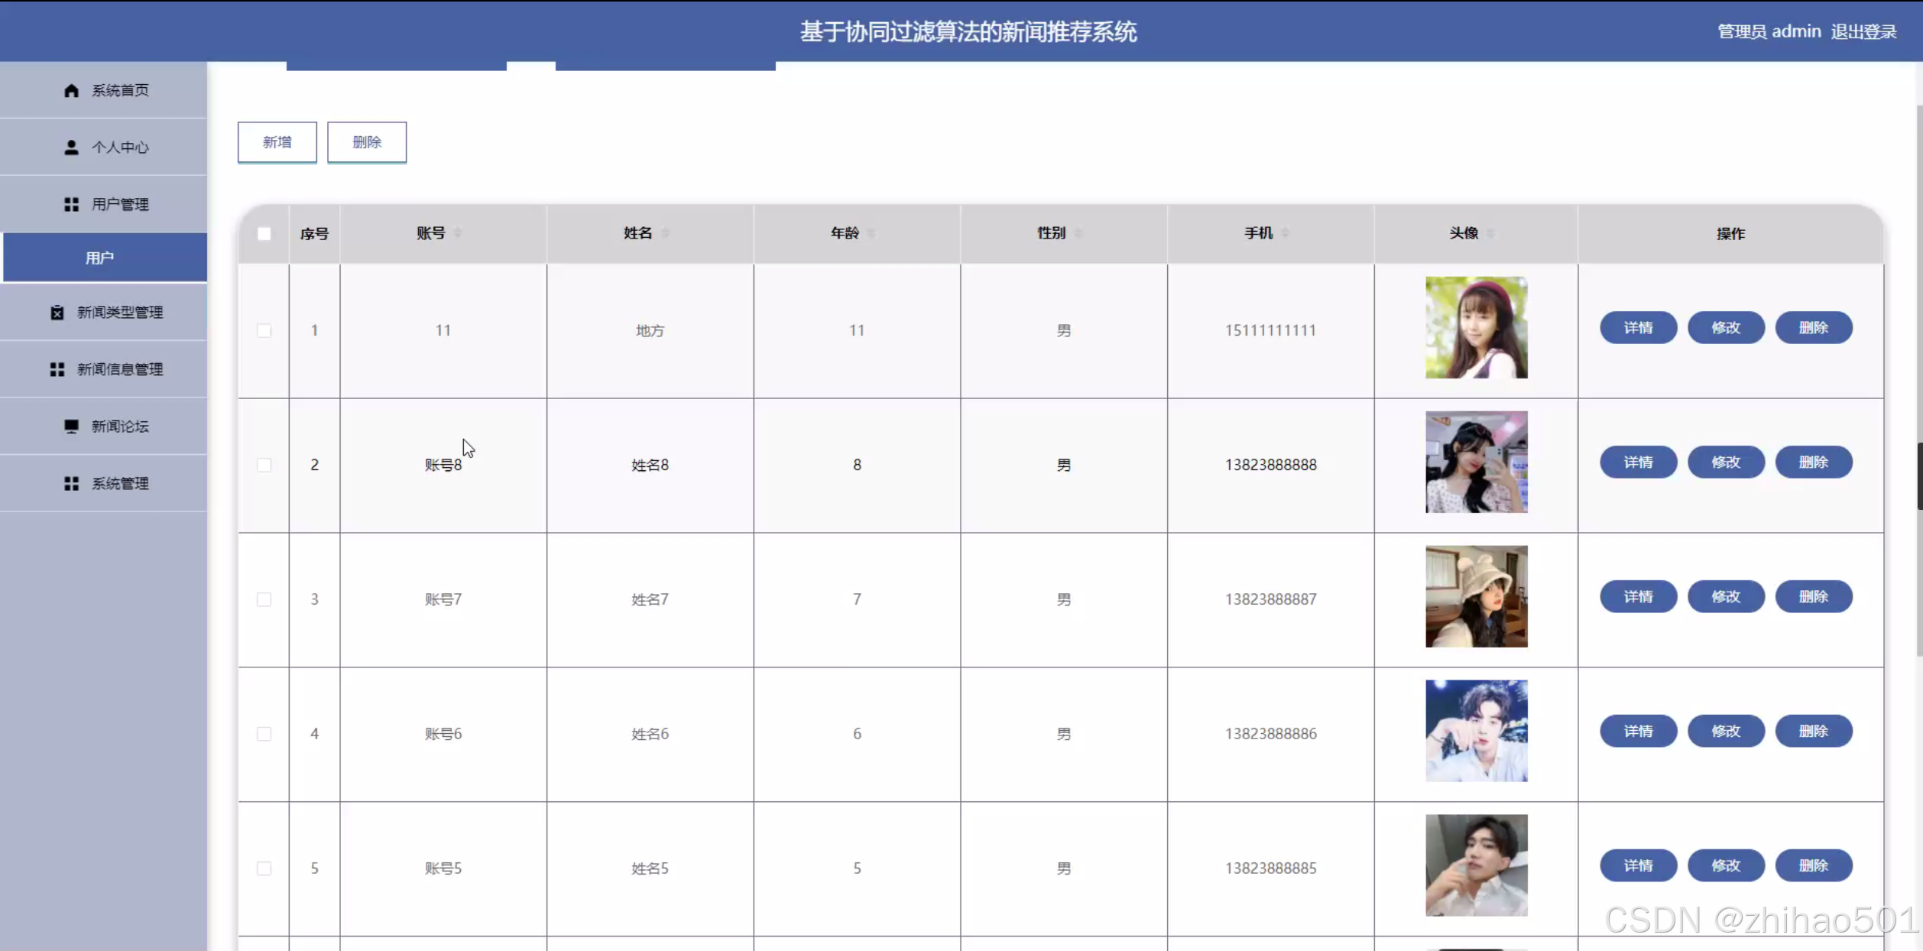
Task: Sort table using 姓名 column arrows
Action: pyautogui.click(x=665, y=233)
